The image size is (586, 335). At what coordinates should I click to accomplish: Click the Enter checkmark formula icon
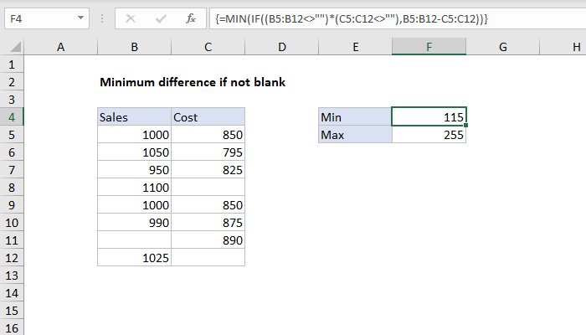pos(161,18)
